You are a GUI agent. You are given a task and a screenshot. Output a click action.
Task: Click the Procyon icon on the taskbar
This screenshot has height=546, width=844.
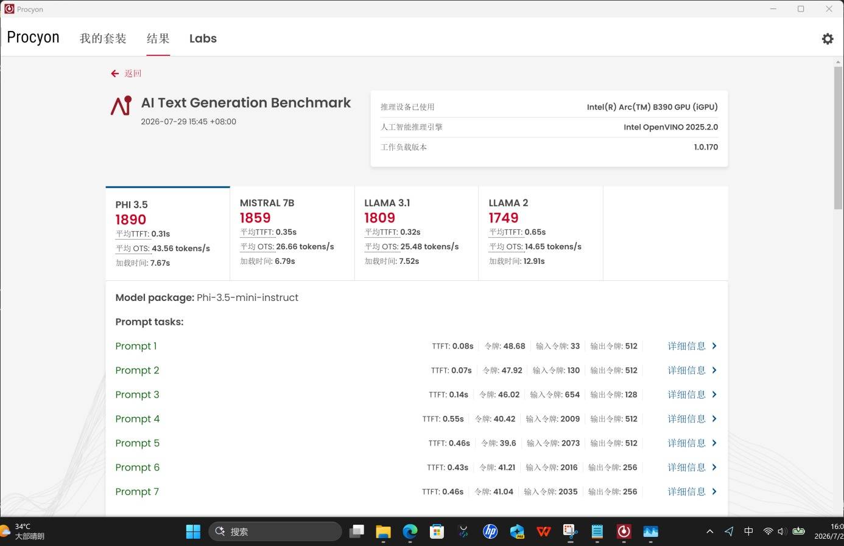tap(624, 531)
